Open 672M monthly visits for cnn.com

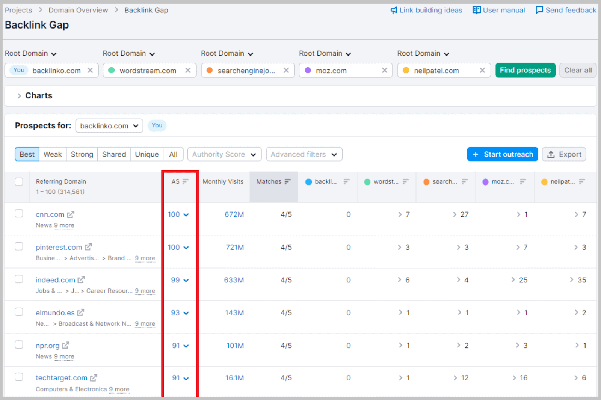(234, 214)
